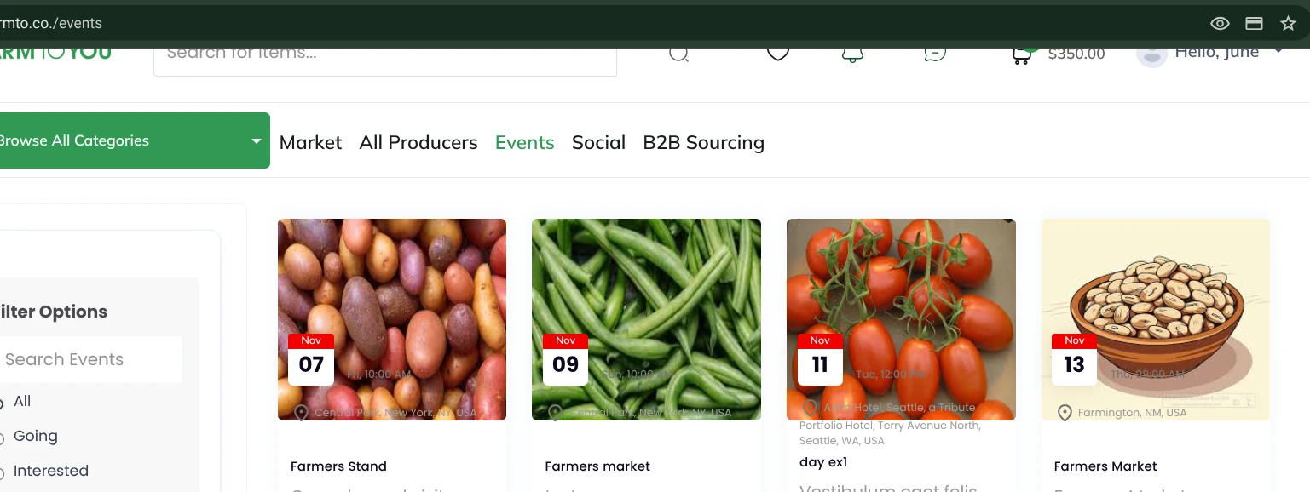This screenshot has height=492, width=1310.
Task: Click the payment card icon in address bar
Action: coord(1254,24)
